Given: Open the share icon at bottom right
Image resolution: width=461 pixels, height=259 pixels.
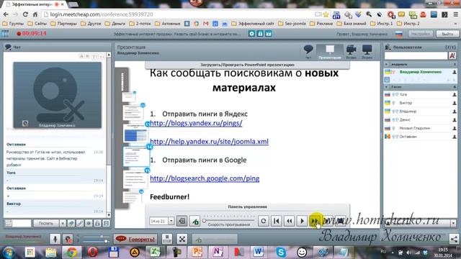Looking at the screenshot, I should (454, 239).
